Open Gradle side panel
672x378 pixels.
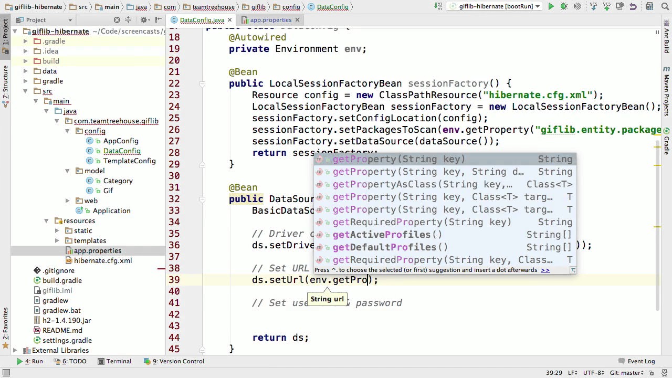click(667, 141)
